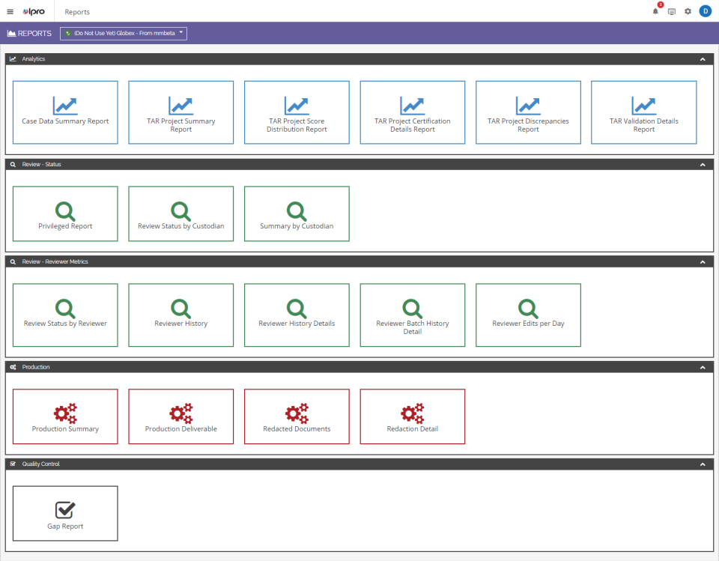Image resolution: width=719 pixels, height=561 pixels.
Task: Open the Production Summary report
Action: [65, 416]
